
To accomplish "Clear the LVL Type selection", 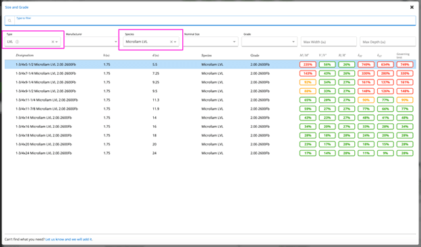I will [x=53, y=42].
